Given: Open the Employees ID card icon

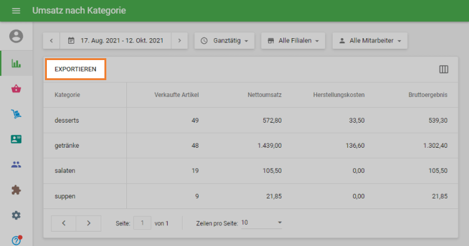Looking at the screenshot, I should click(16, 139).
